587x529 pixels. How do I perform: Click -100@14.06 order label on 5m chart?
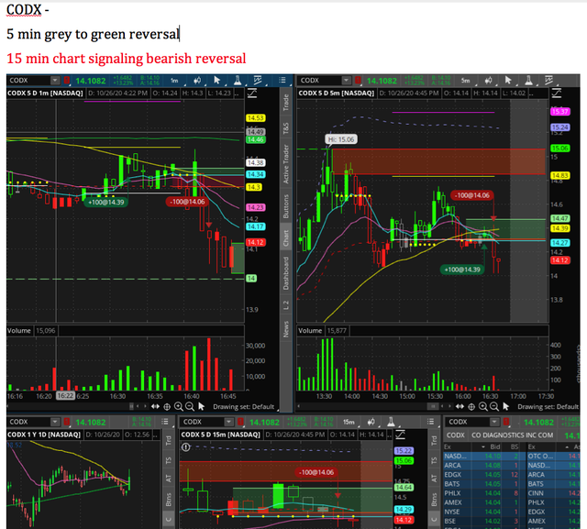471,195
